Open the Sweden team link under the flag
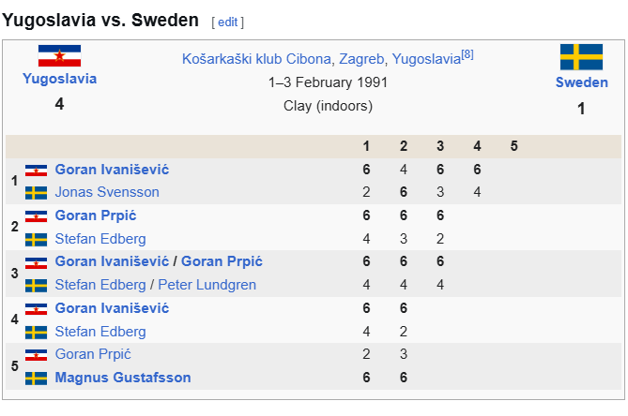 tap(582, 82)
